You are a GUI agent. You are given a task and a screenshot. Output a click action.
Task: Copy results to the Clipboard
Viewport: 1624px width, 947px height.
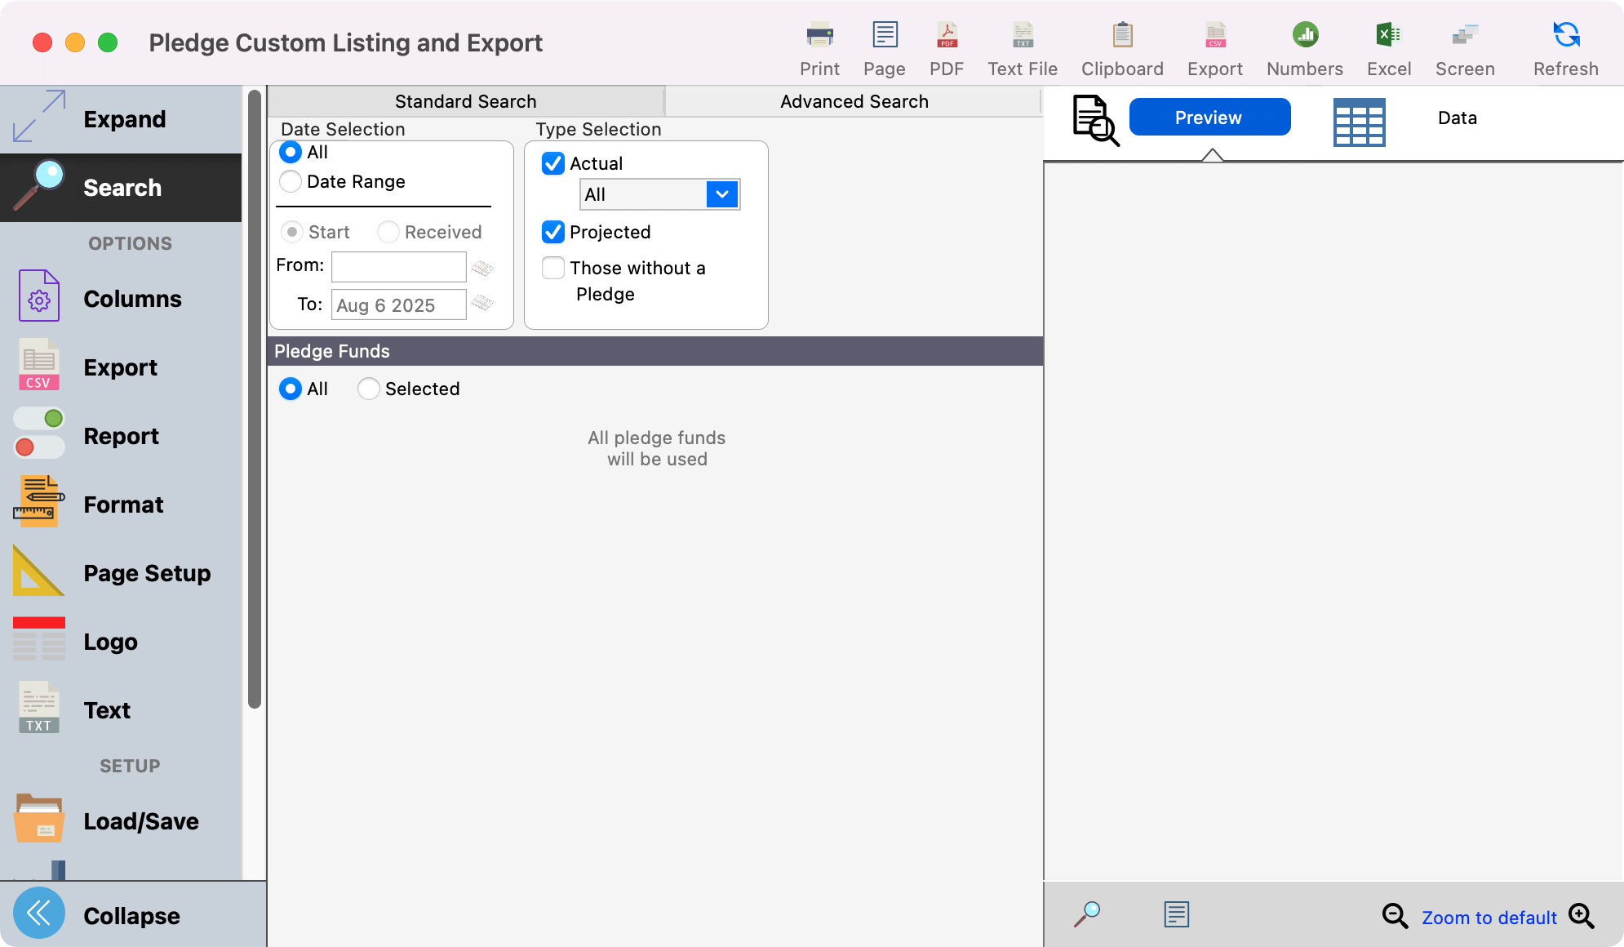coord(1121,45)
